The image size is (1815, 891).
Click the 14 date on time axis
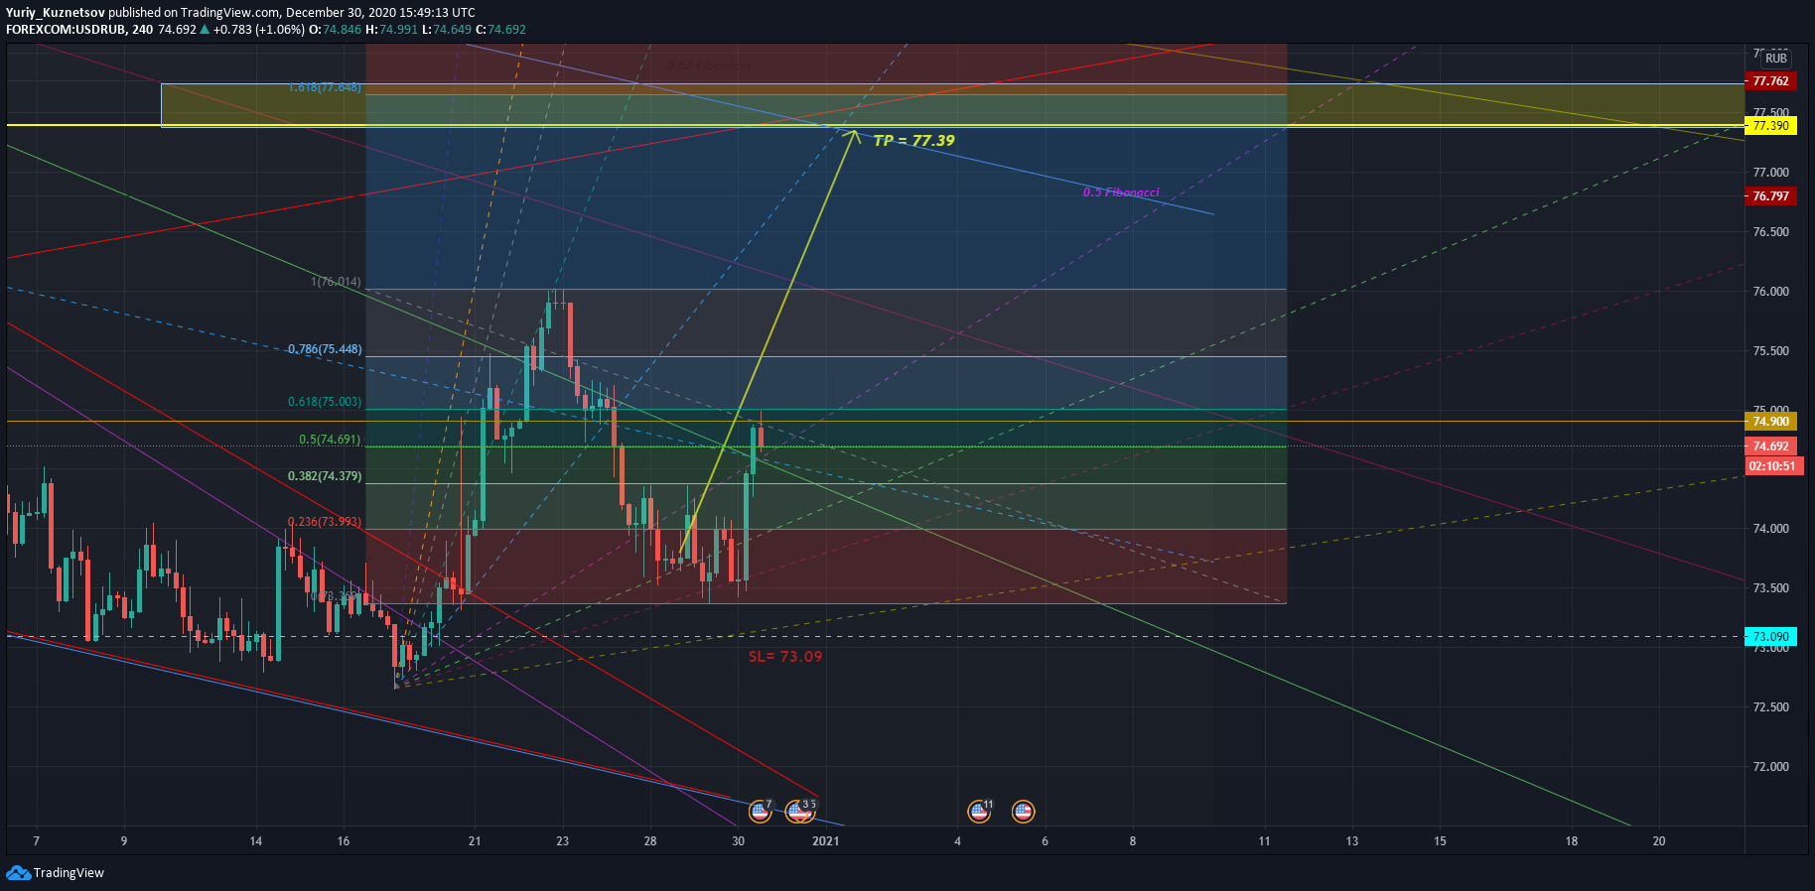click(255, 841)
